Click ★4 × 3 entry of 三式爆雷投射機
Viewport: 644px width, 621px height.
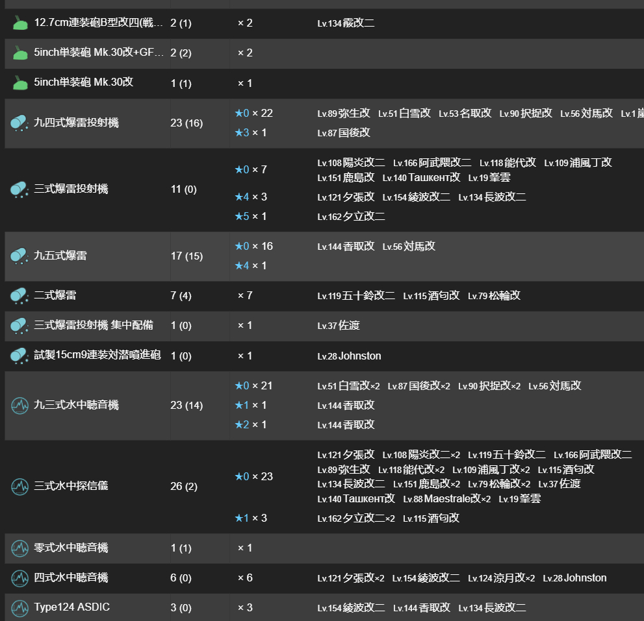(x=251, y=197)
